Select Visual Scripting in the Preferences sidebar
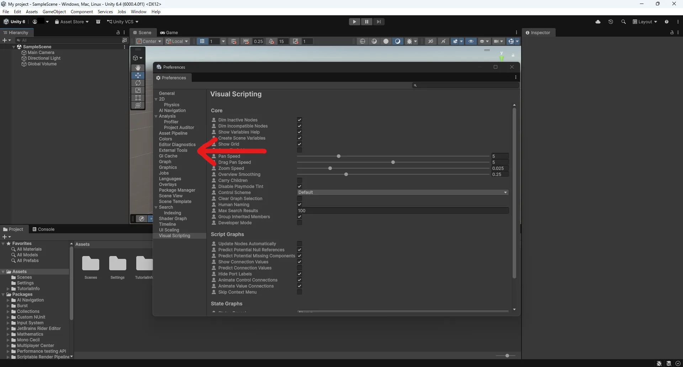This screenshot has width=683, height=367. (174, 235)
